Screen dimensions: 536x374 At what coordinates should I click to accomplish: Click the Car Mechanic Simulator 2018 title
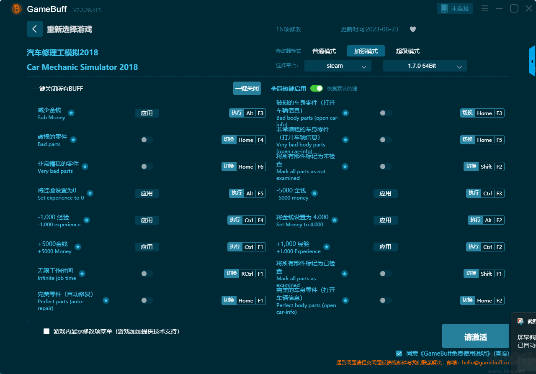coord(82,67)
